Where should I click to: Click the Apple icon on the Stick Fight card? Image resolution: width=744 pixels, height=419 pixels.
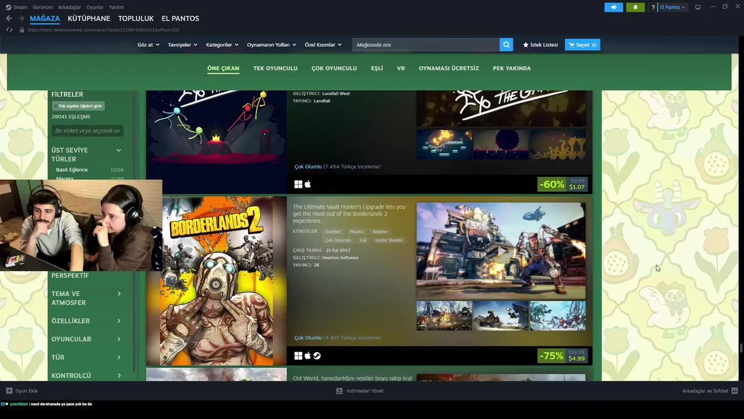307,184
